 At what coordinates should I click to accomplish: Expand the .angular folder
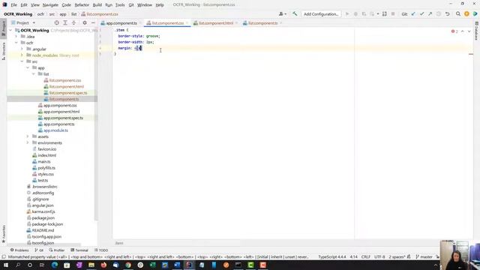point(22,49)
